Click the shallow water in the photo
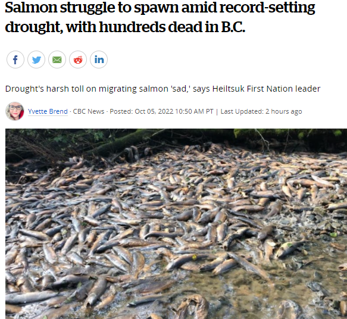347x319 pixels. click(x=255, y=292)
